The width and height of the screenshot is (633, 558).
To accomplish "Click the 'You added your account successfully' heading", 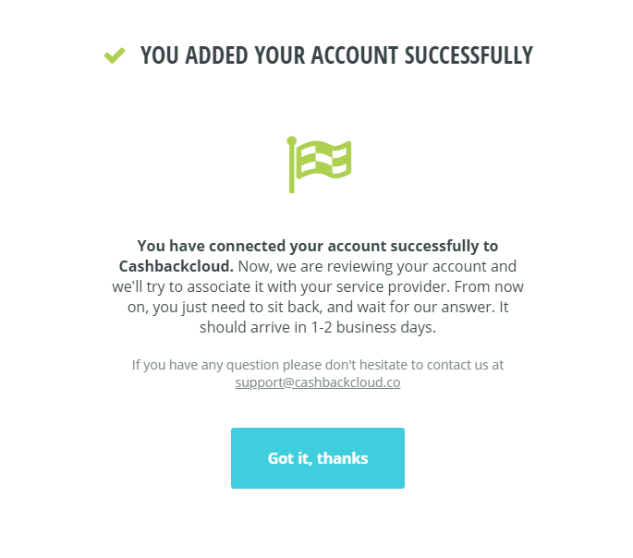I will (x=336, y=55).
